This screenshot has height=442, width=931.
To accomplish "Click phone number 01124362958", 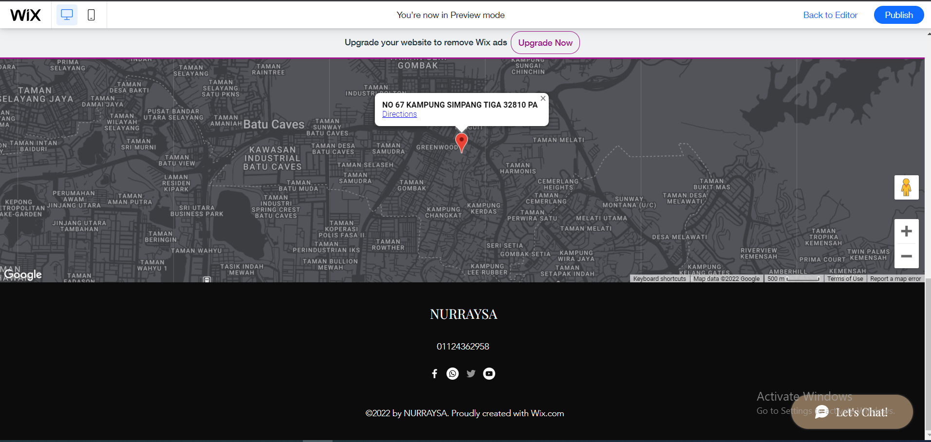I will [x=463, y=347].
